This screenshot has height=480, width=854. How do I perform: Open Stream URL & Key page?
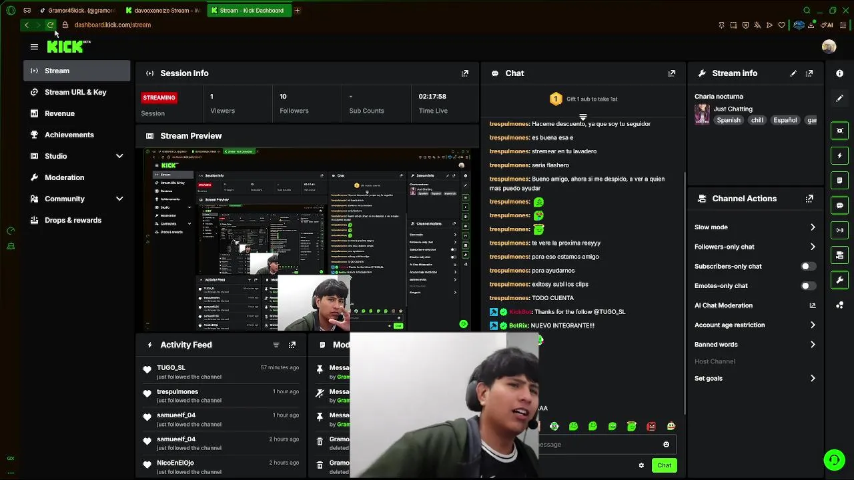pos(77,92)
